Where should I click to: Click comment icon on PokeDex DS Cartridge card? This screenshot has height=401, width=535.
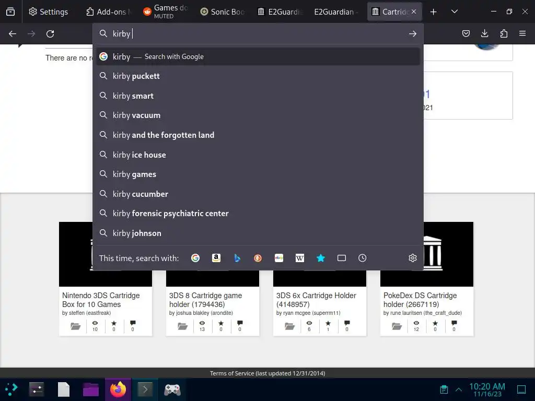[454, 323]
